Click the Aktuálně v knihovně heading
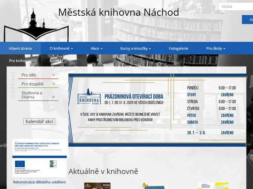This screenshot has height=189, width=253. pos(103,171)
